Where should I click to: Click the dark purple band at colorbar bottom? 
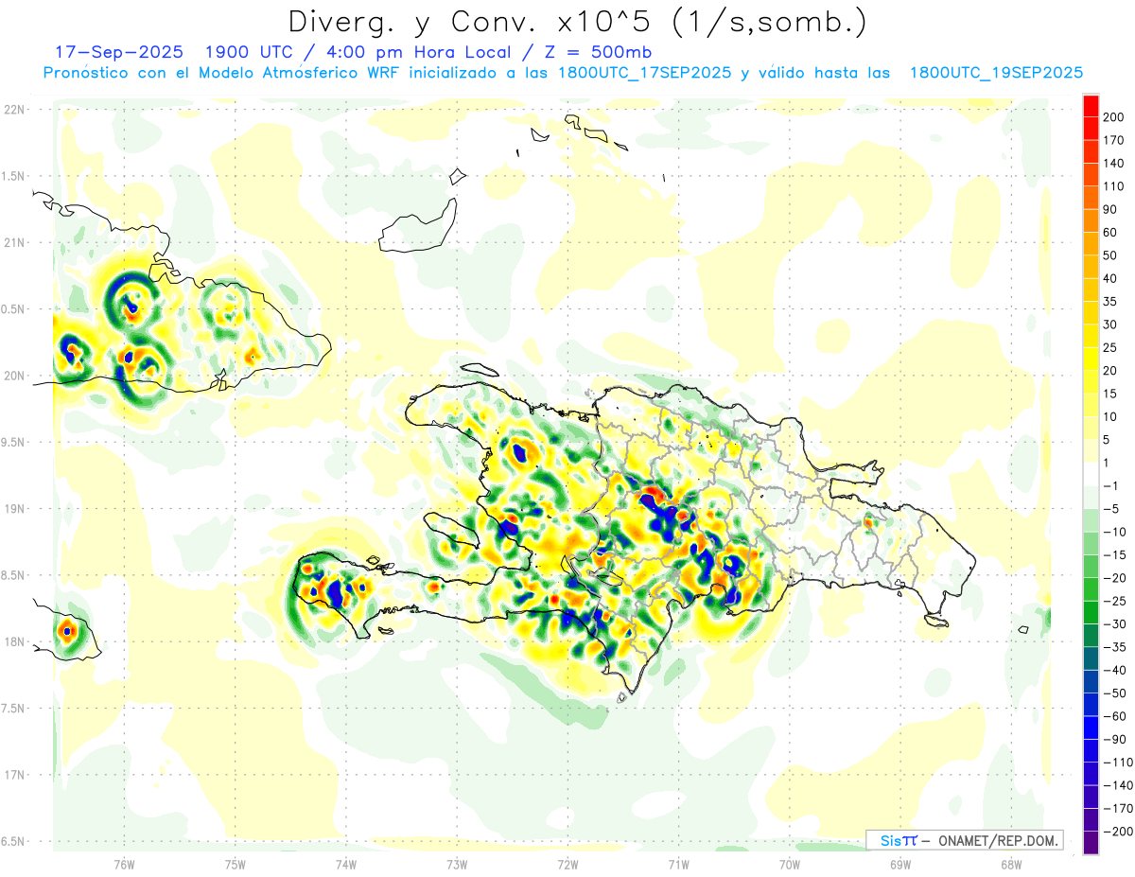[1091, 843]
